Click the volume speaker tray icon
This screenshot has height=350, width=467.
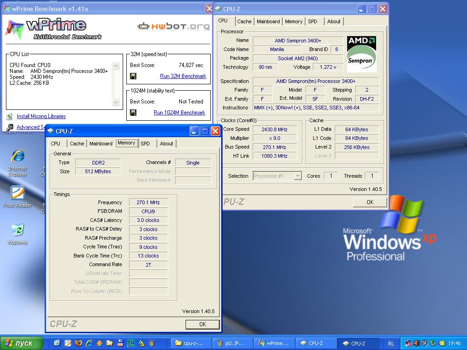pyautogui.click(x=416, y=343)
